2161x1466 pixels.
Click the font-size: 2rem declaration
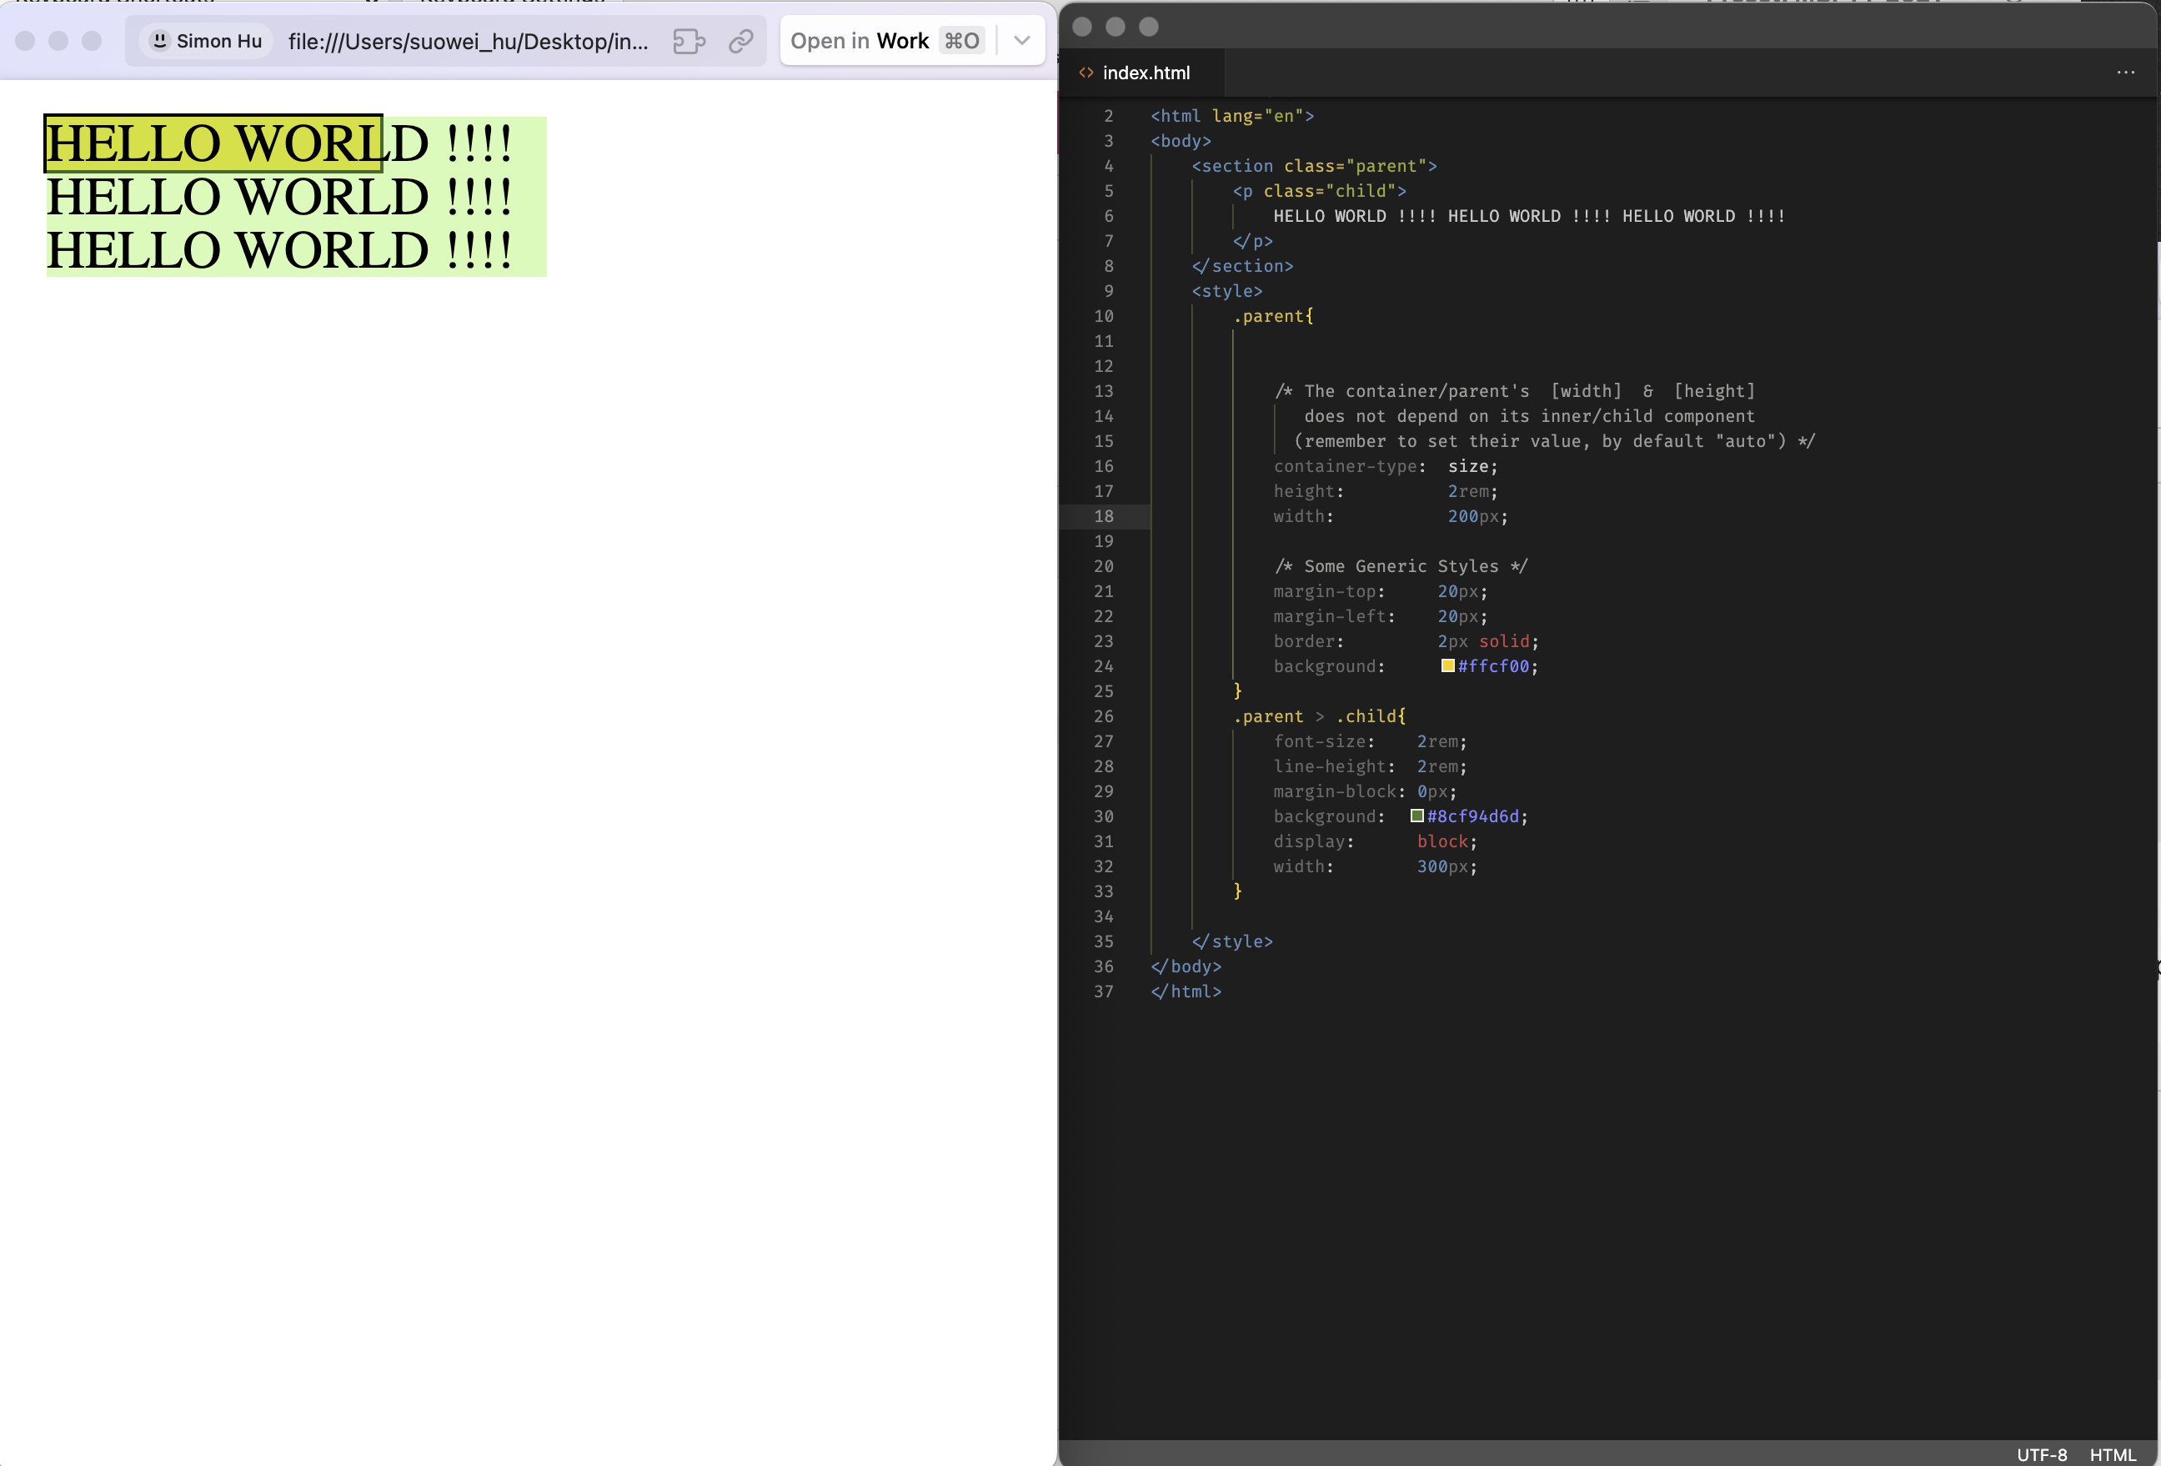click(1370, 741)
